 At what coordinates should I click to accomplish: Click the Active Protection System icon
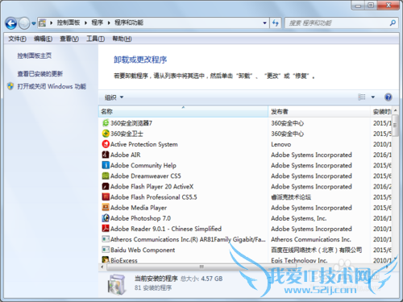pos(106,144)
